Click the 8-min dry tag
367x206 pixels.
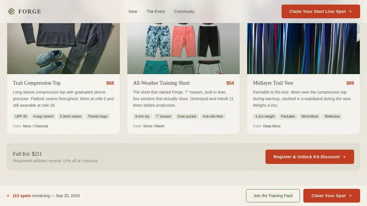(142, 116)
